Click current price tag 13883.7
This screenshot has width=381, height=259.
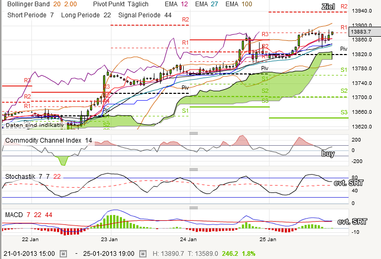pyautogui.click(x=364, y=32)
